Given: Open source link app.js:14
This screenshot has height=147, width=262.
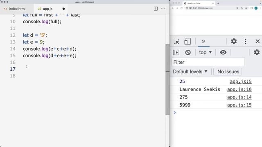Looking at the screenshot, I should click(239, 97).
